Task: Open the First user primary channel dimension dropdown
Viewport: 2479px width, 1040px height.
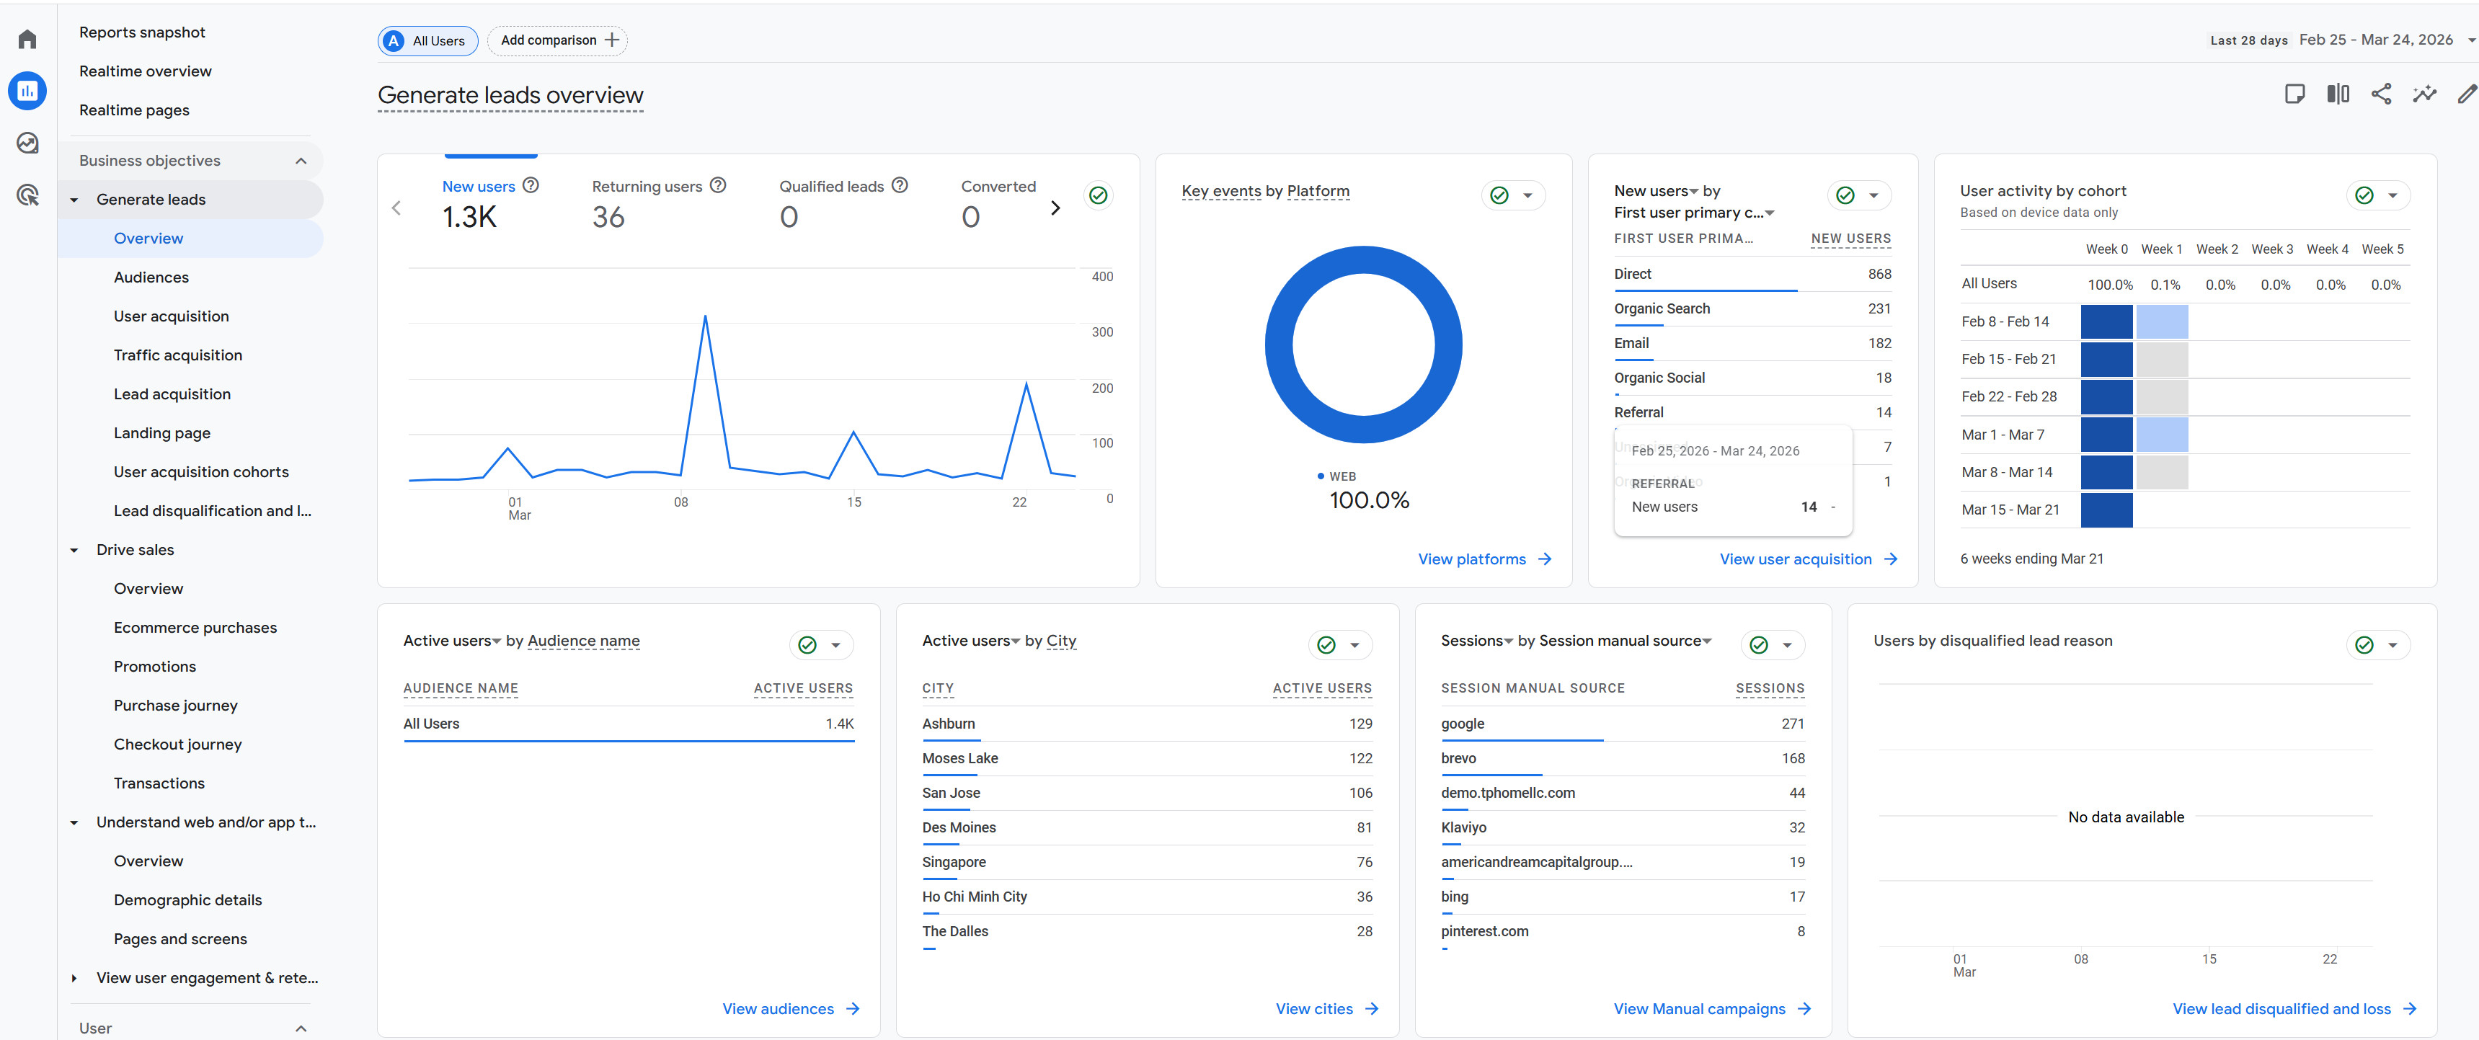Action: [1769, 213]
